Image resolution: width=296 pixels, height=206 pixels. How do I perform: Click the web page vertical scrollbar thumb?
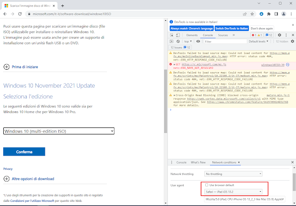166,101
